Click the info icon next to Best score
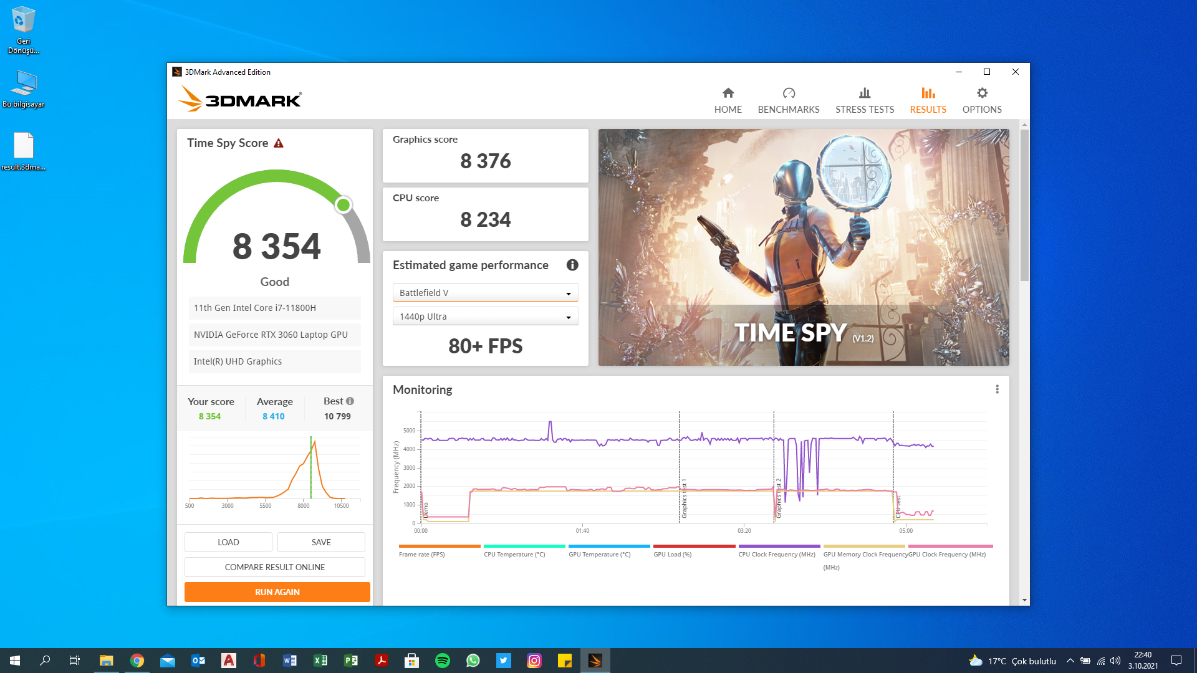 tap(350, 401)
